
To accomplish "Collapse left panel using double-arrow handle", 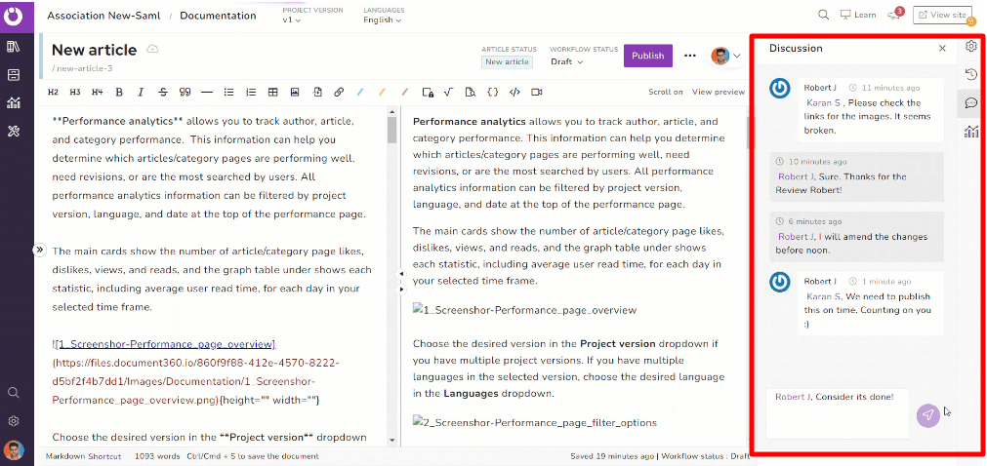I will click(x=40, y=250).
